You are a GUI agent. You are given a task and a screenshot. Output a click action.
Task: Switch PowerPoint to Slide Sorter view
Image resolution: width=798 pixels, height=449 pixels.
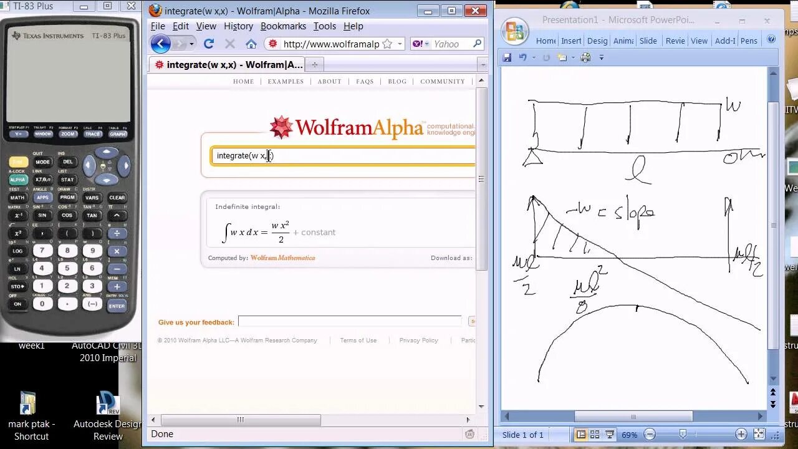[595, 434]
